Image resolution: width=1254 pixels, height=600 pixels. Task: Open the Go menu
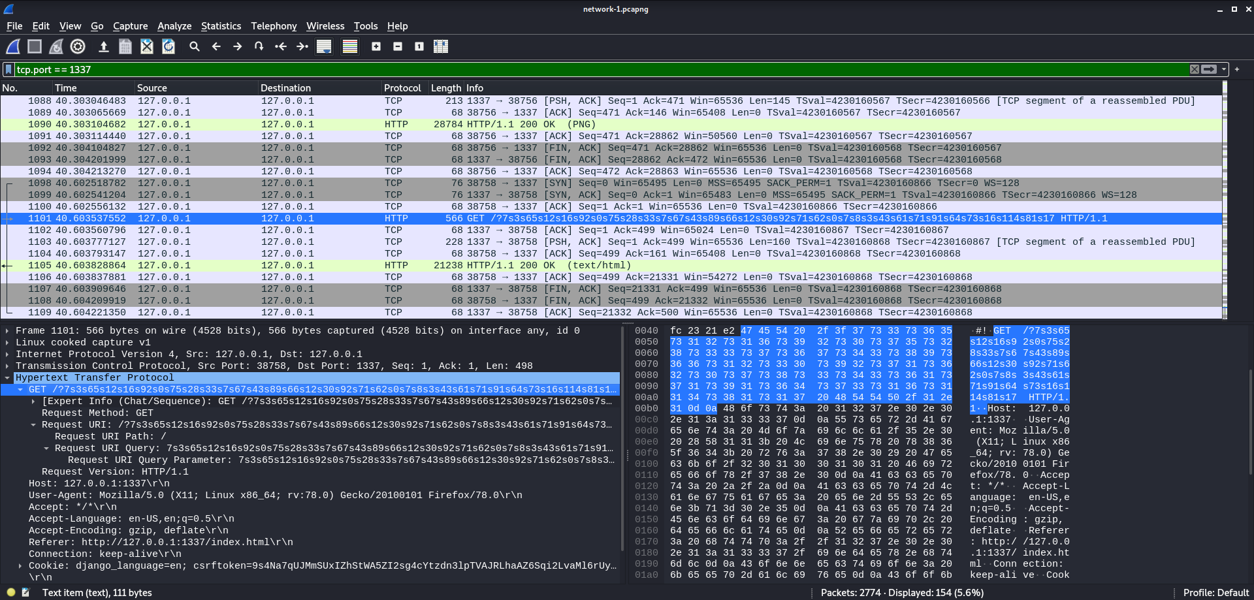(97, 26)
